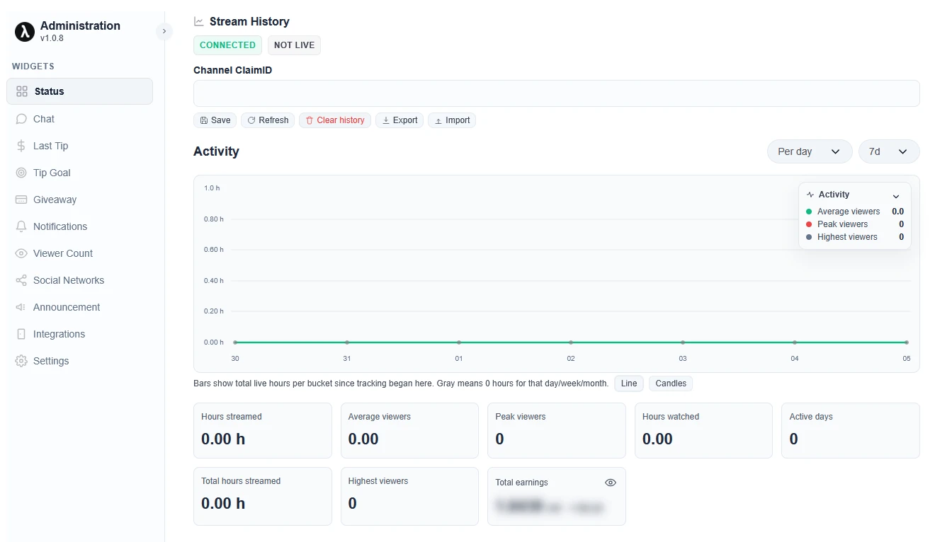Click the Activity section heading

click(x=216, y=151)
